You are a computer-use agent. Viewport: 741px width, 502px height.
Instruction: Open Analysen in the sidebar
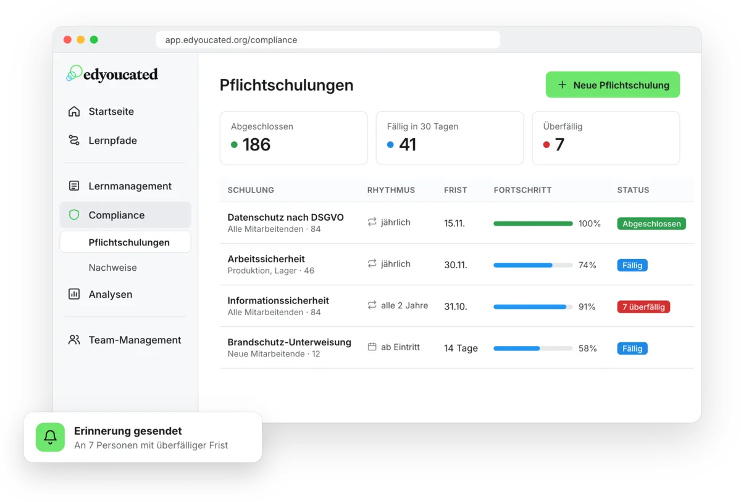125,294
